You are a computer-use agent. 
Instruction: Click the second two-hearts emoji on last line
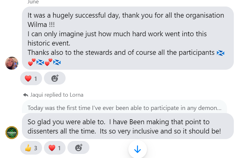coord(49,62)
